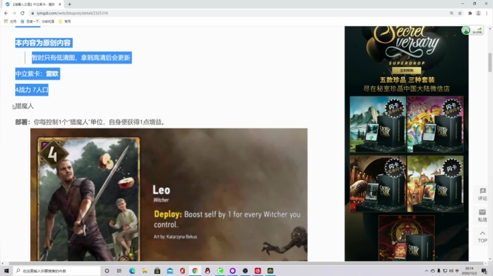Open the deer-themed Secret Lair product
The image size is (493, 276).
pyautogui.click(x=435, y=184)
